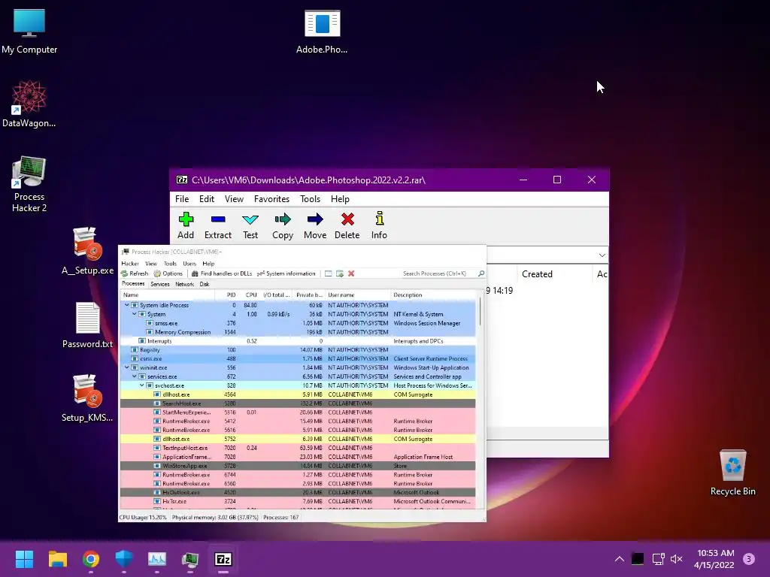
Task: Open the Users menu in Process Hacker
Action: point(189,264)
